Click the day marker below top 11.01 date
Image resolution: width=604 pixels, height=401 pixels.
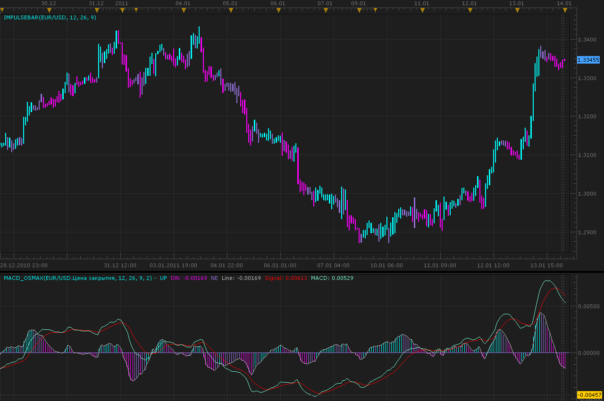[x=422, y=9]
